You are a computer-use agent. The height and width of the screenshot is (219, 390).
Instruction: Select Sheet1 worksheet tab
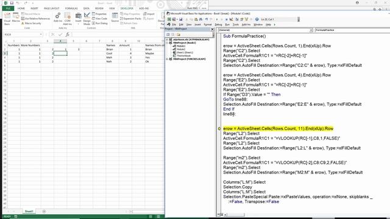29,211
